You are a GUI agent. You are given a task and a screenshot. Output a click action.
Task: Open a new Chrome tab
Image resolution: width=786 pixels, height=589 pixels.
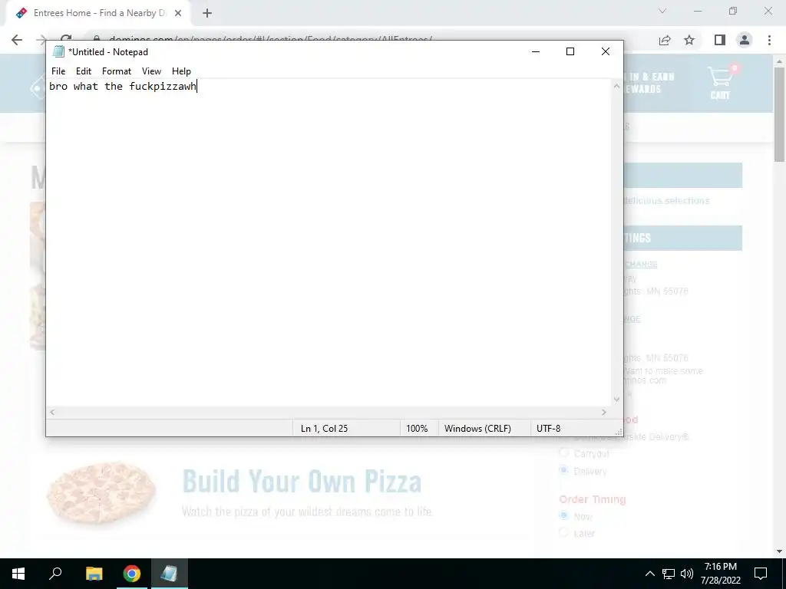[x=207, y=13]
